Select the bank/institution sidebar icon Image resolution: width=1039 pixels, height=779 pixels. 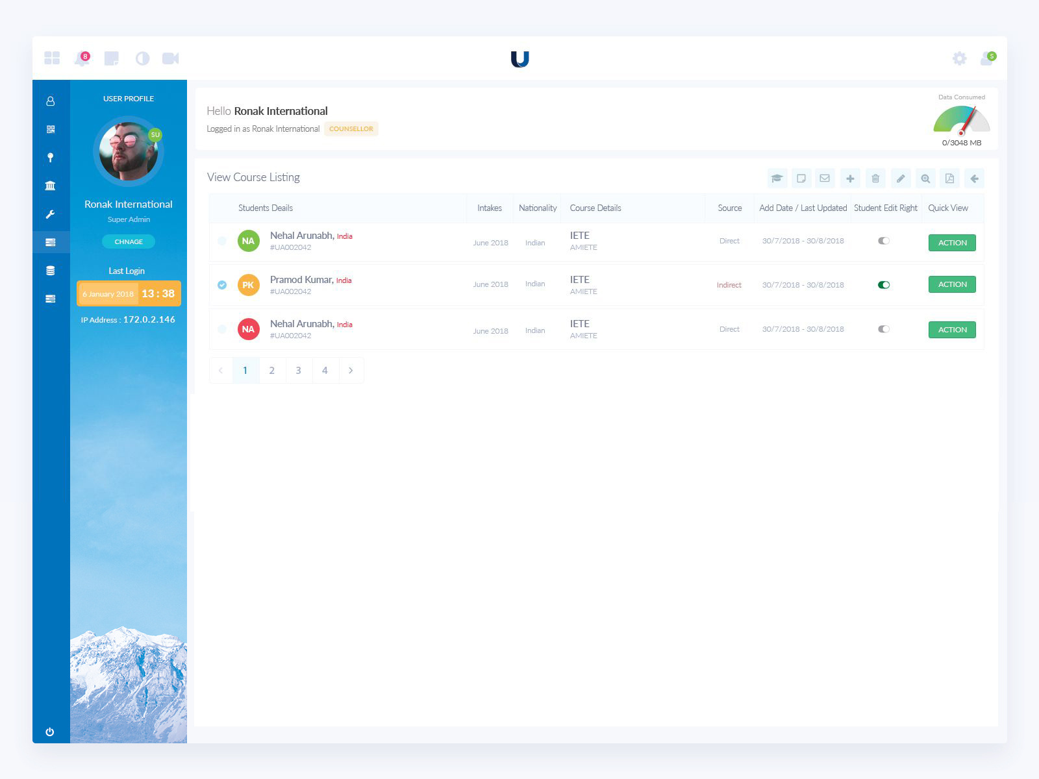tap(51, 186)
